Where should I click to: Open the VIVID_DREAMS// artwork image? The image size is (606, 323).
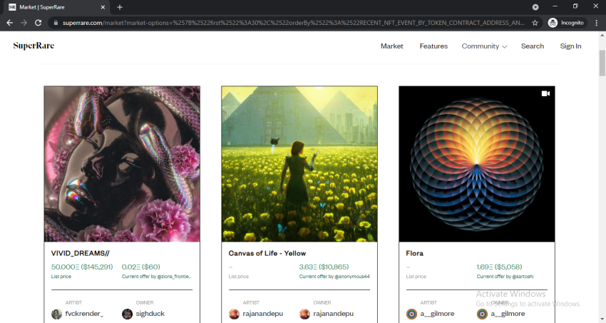[122, 164]
